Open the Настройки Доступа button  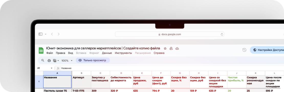[267, 50]
